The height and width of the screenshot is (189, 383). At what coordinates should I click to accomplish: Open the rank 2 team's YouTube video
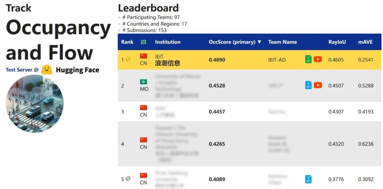click(318, 85)
